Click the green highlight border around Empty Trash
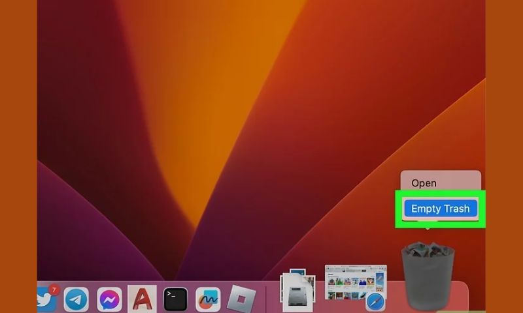Image resolution: width=523 pixels, height=313 pixels. [397, 209]
